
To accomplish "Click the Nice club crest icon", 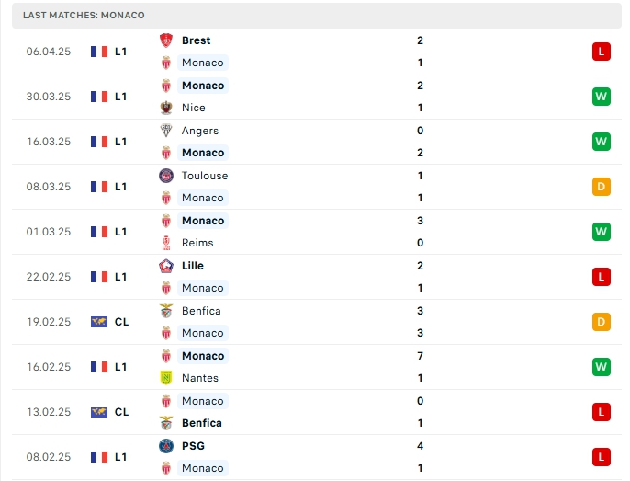I will coord(166,108).
